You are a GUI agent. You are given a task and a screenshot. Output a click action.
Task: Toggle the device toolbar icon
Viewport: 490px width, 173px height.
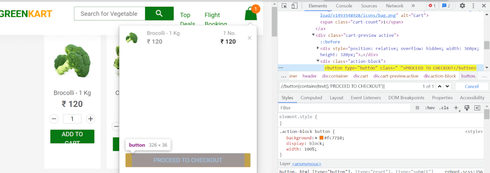[x=294, y=6]
